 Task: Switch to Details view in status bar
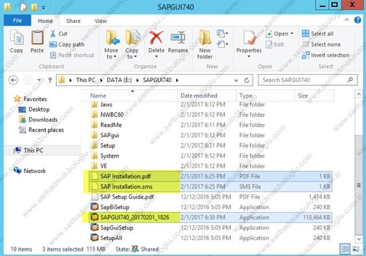pyautogui.click(x=345, y=249)
